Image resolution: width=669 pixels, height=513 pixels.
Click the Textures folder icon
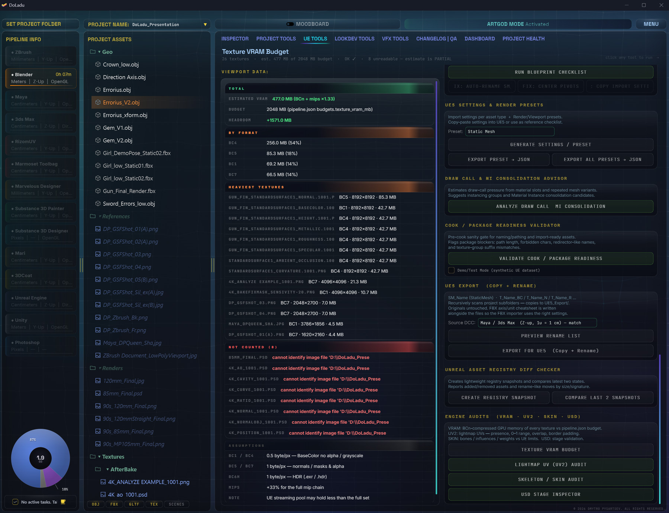(93, 456)
